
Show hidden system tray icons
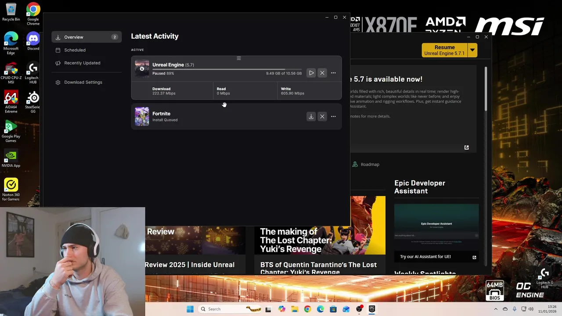[496, 309]
